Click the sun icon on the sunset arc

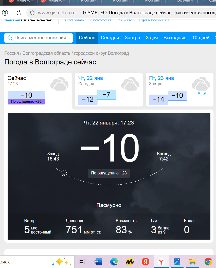click(64, 173)
